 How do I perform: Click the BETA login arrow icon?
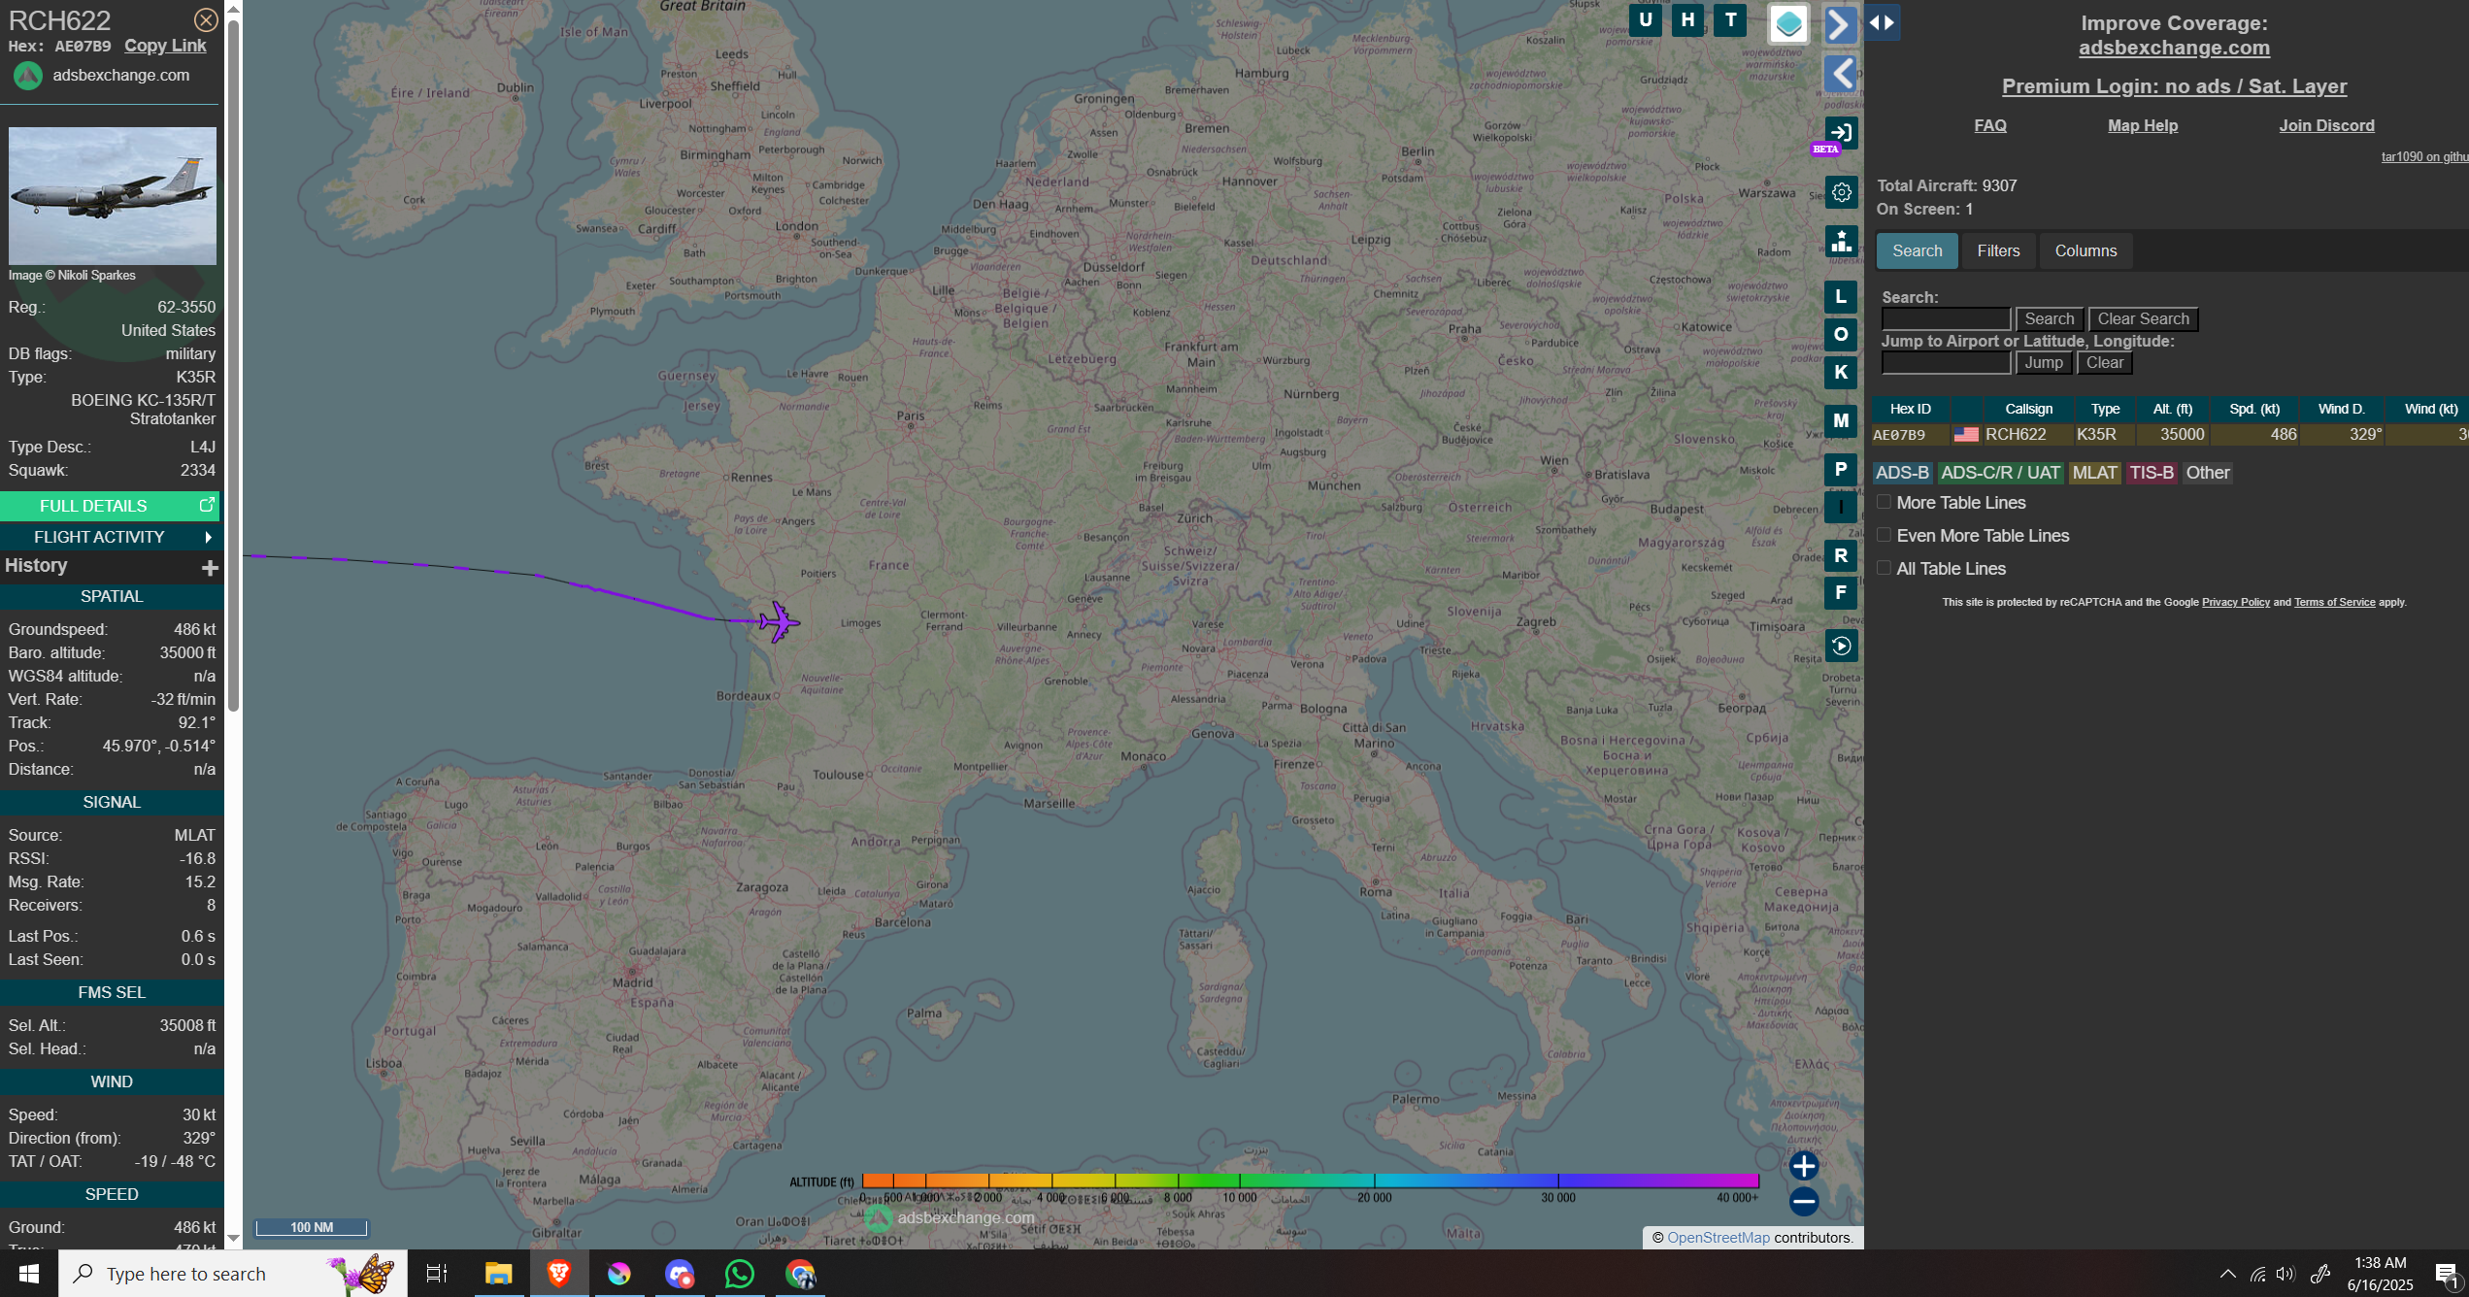point(1840,133)
